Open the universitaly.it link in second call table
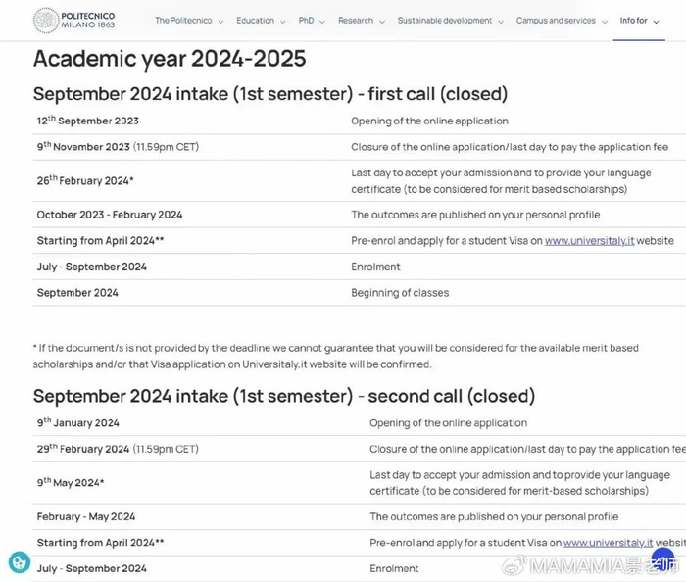This screenshot has width=686, height=582. point(608,543)
